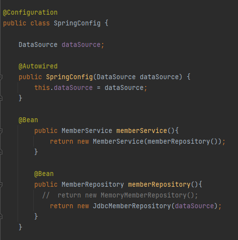Click the 'class' keyword
Viewport: 238px width, 240px height.
pos(40,23)
